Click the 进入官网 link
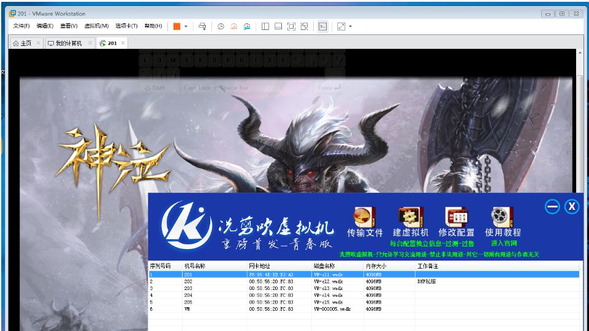The image size is (589, 331). (504, 244)
